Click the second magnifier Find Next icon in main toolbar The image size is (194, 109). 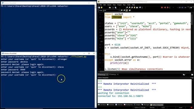tap(129, 8)
